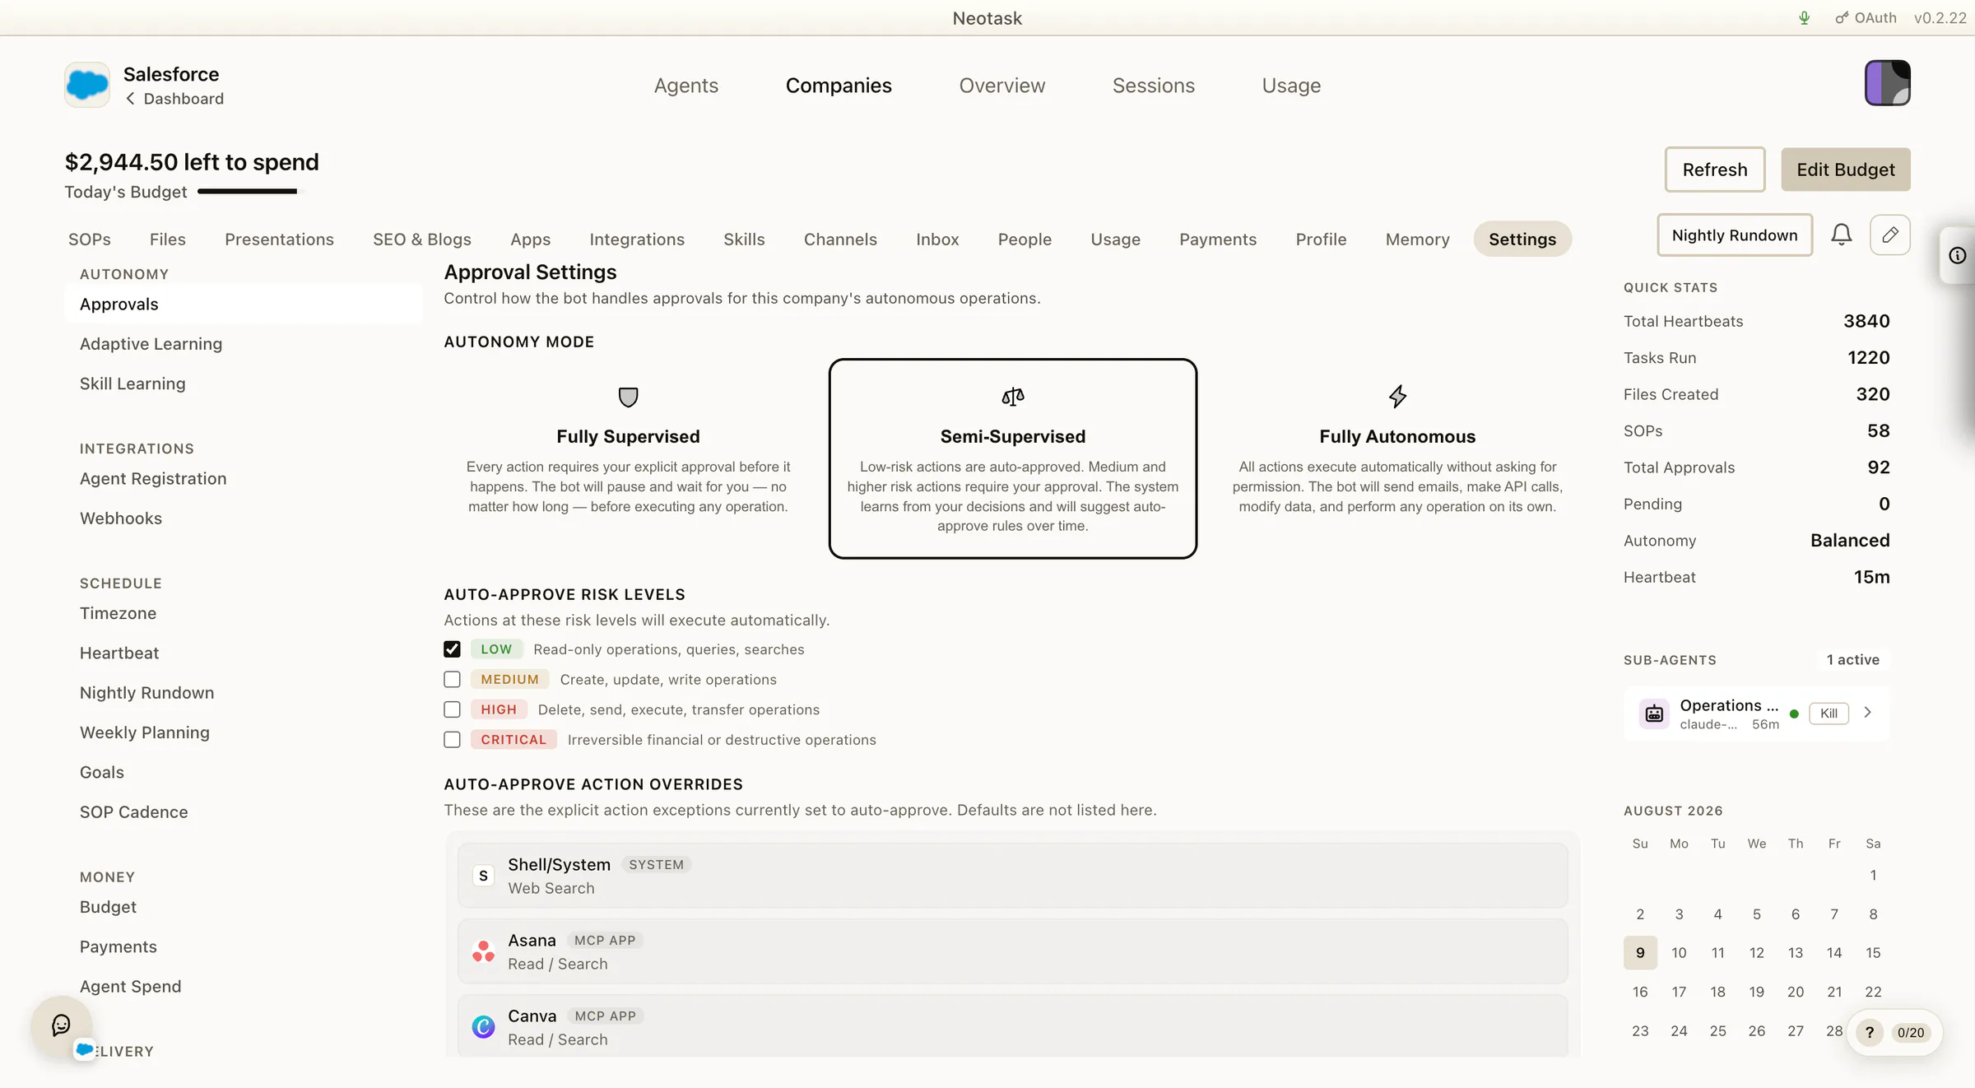Select Fully Autonomous autonomy mode

1397,458
